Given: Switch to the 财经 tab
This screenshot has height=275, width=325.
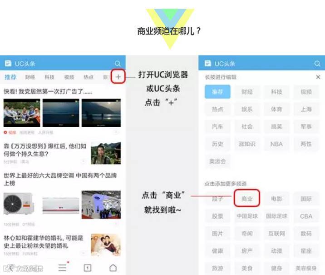Looking at the screenshot, I should [x=30, y=77].
